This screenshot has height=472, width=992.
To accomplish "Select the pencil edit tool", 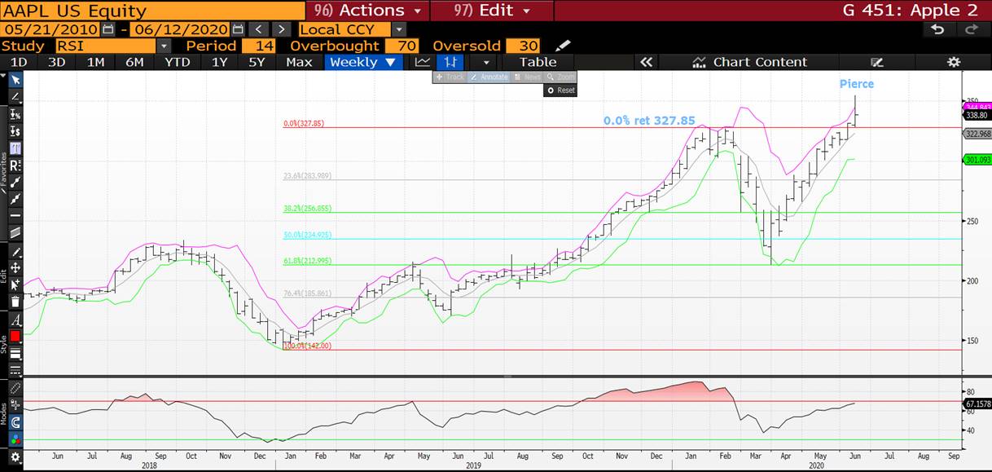I will coord(15,251).
